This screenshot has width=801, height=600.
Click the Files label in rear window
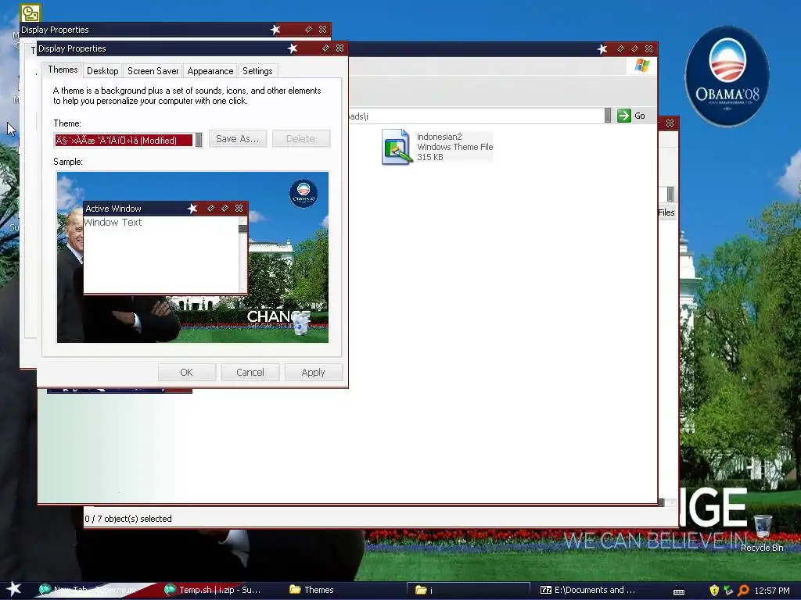pos(666,212)
